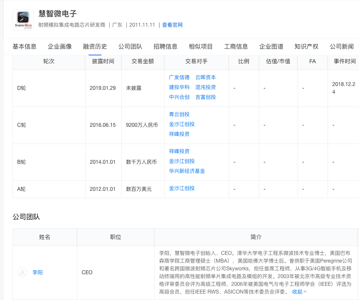Image resolution: width=359 pixels, height=300 pixels.
Task: Collapse the CEO bio with 收起
Action: 299,291
